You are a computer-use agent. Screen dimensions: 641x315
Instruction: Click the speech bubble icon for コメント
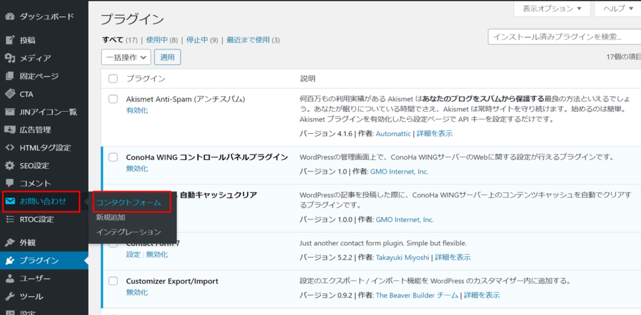(10, 183)
